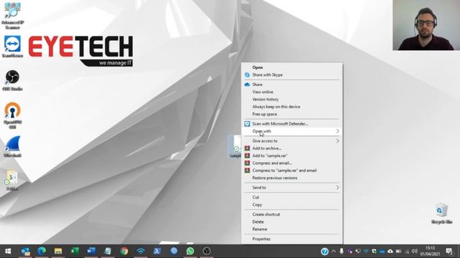Choose Scan with Microsoft Defender
This screenshot has height=258, width=460.
pos(292,124)
